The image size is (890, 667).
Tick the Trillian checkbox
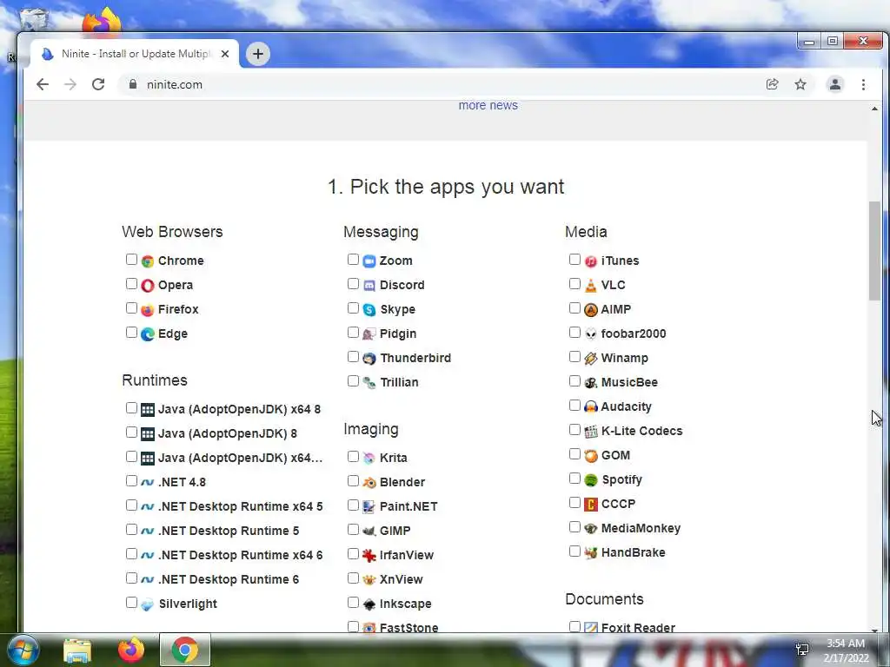[353, 381]
